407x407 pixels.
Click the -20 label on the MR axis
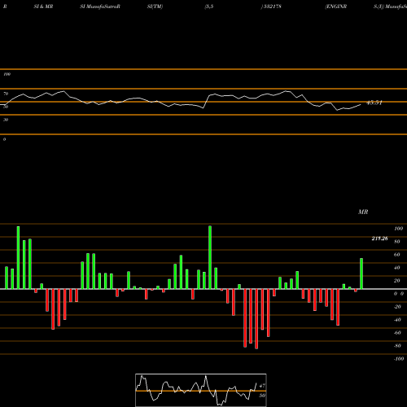pyautogui.click(x=397, y=307)
